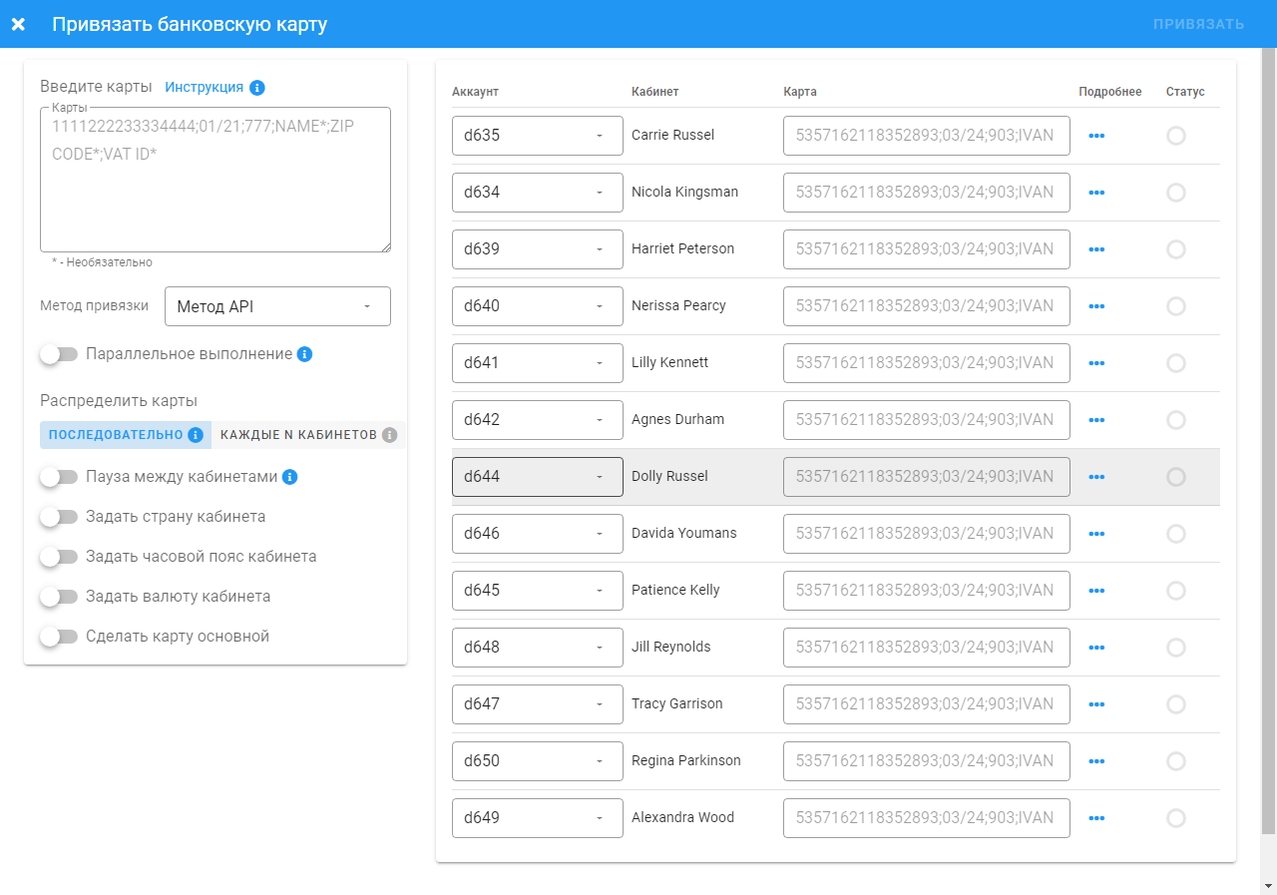Viewport: 1277px width, 895px height.
Task: Click cabinet name Davida Youmans
Action: (x=684, y=534)
